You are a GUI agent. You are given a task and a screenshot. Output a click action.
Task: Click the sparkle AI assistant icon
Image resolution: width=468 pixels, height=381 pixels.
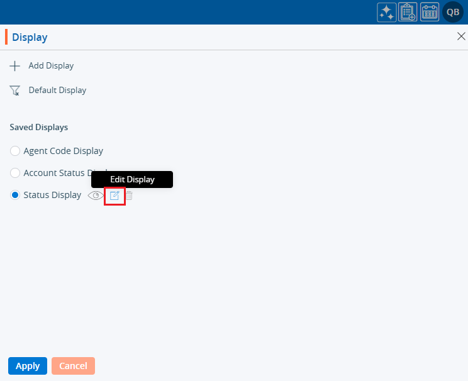pyautogui.click(x=386, y=12)
